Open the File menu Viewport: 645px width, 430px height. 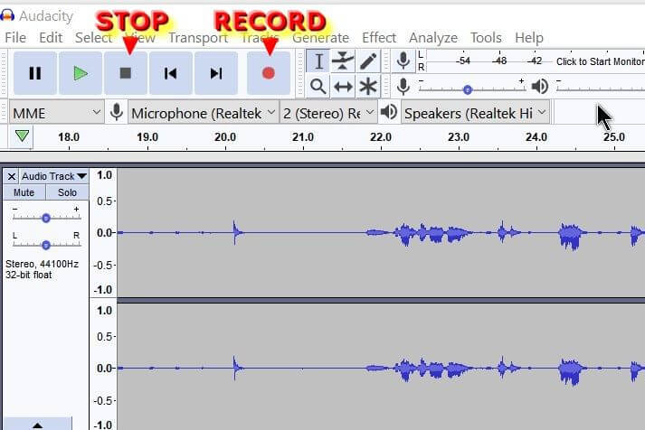pos(15,38)
